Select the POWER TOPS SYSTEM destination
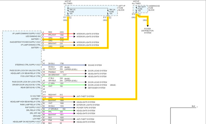The width and height of the screenshot is (206, 124). (86, 108)
